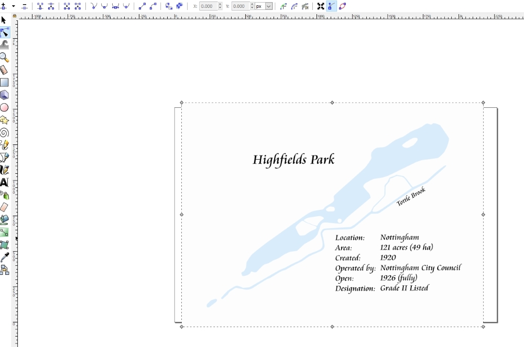Make selected nodes smooth

pyautogui.click(x=104, y=6)
